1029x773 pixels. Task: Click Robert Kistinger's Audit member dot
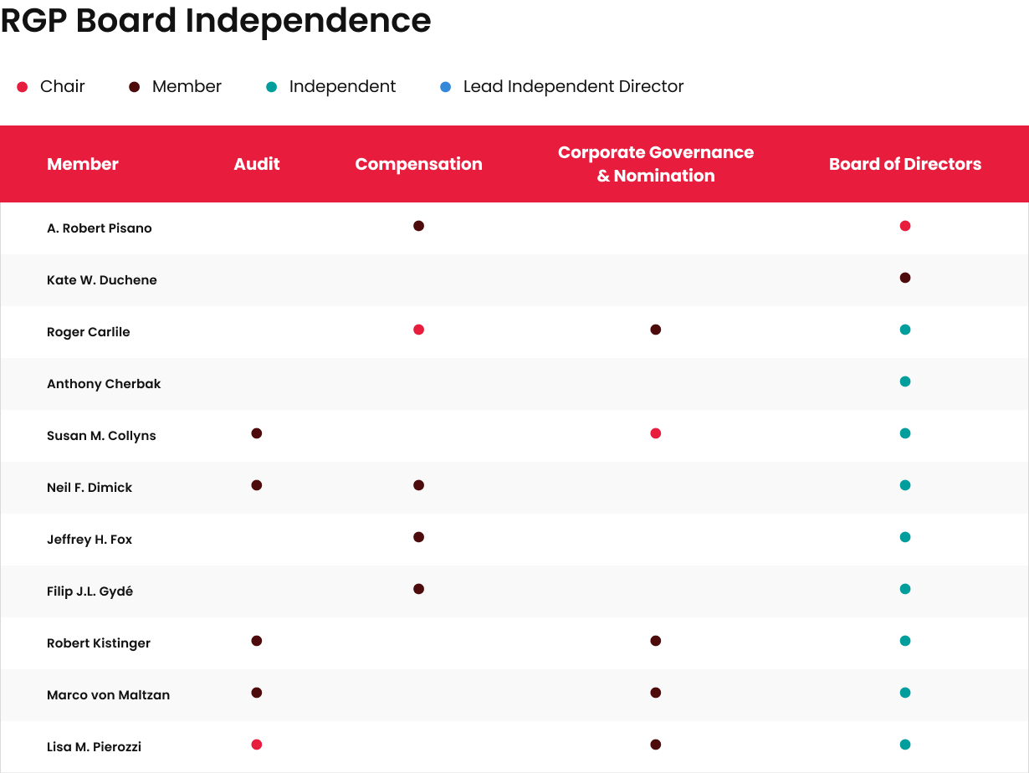point(257,641)
